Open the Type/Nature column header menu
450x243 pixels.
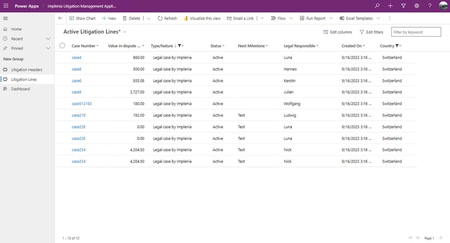point(167,46)
